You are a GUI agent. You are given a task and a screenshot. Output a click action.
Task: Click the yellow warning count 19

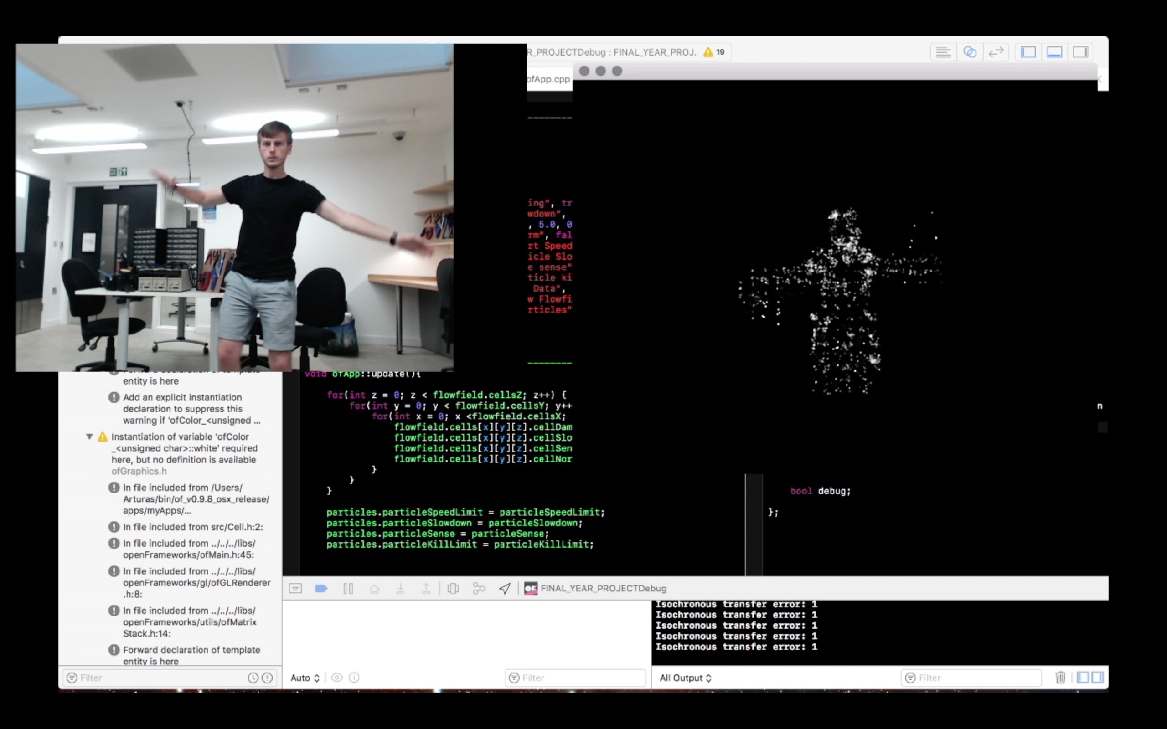714,52
